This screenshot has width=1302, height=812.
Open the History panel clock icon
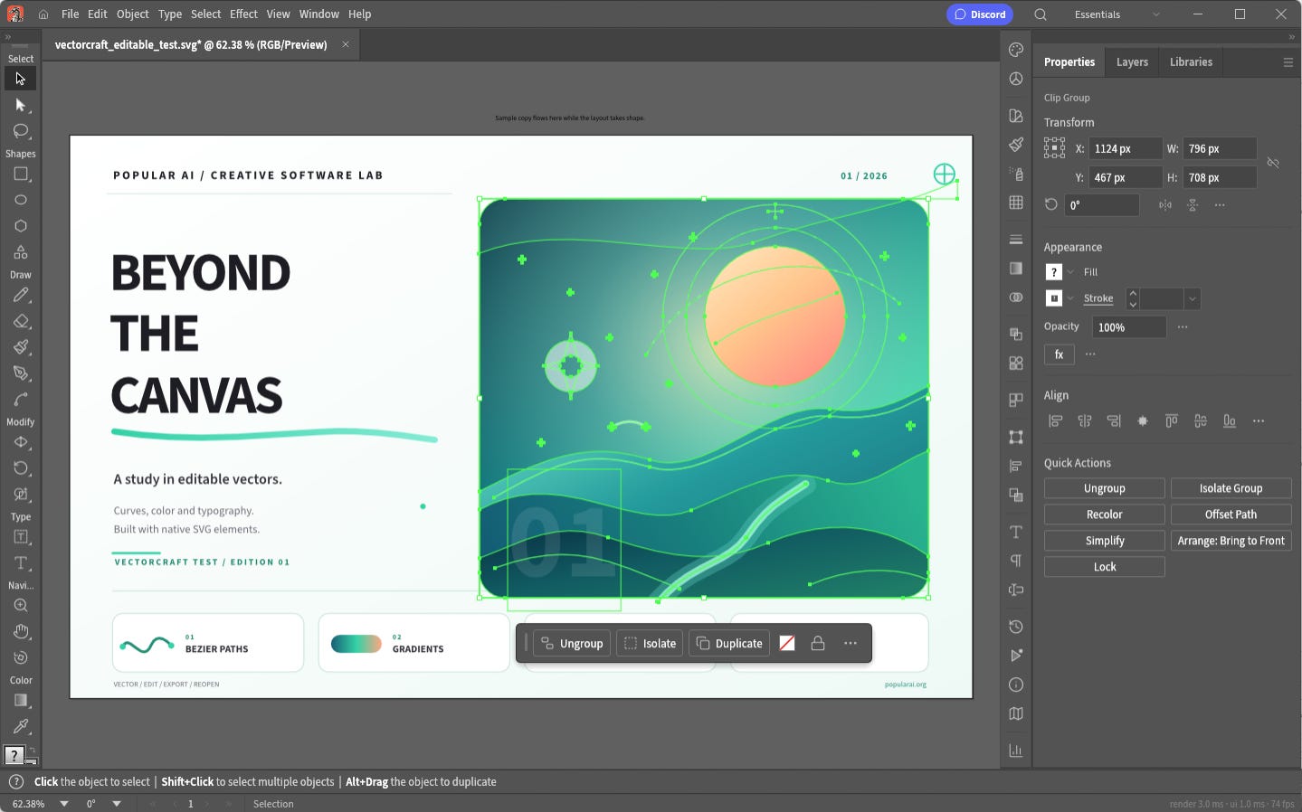tap(1016, 627)
